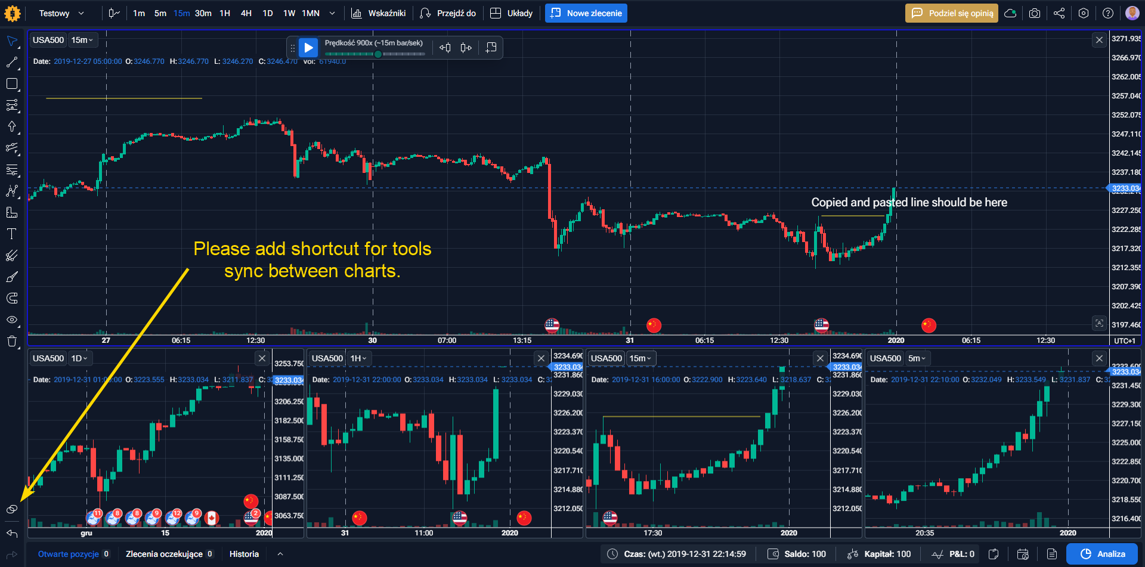Start replay with the play button
This screenshot has height=567, width=1145.
[308, 48]
